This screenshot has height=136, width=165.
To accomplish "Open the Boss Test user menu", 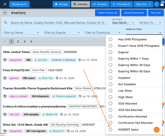I will click(143, 4).
